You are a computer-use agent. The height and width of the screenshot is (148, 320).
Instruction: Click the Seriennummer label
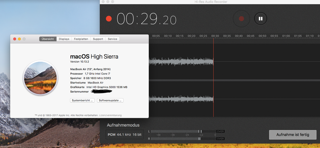coord(79,92)
